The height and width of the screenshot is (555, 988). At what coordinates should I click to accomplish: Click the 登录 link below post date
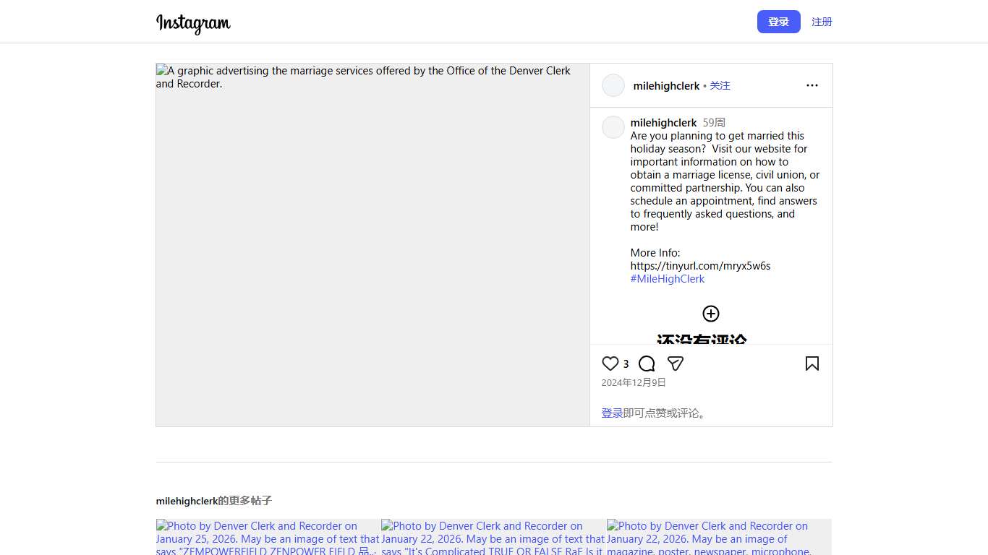[x=612, y=413]
